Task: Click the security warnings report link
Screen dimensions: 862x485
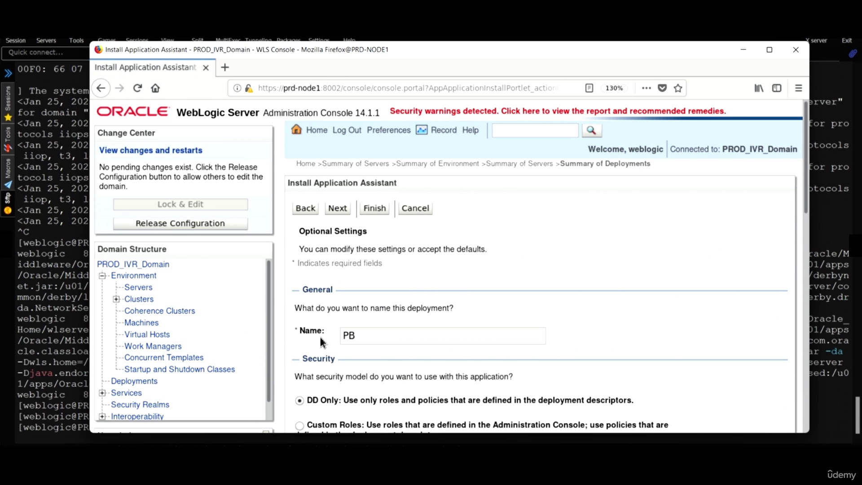Action: 558,111
